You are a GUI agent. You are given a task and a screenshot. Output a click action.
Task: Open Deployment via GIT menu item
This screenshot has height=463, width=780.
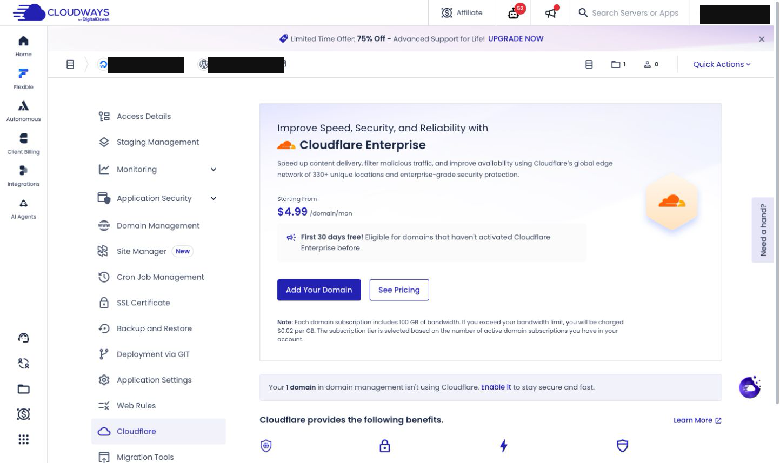tap(158, 354)
